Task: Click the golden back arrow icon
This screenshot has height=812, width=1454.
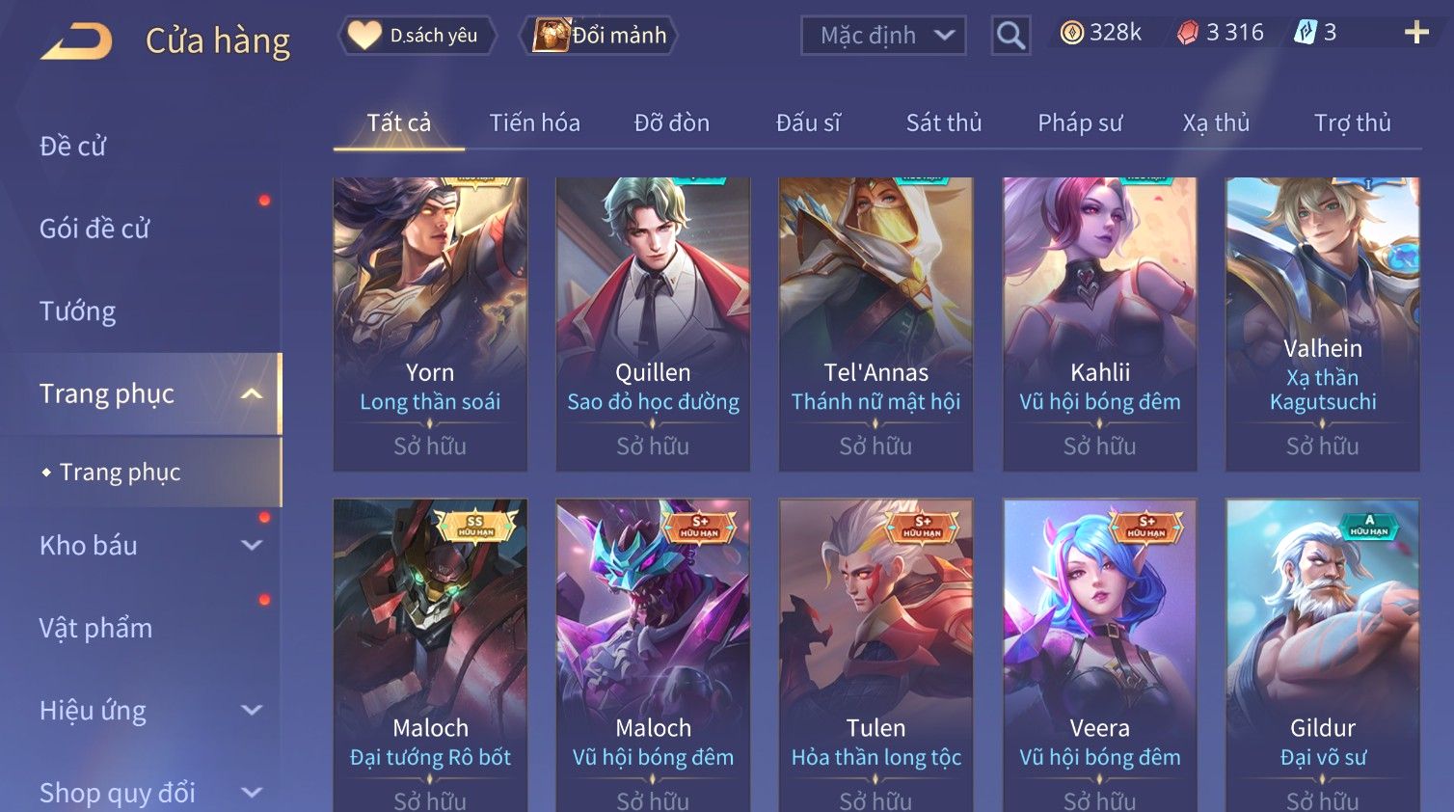Action: click(76, 42)
